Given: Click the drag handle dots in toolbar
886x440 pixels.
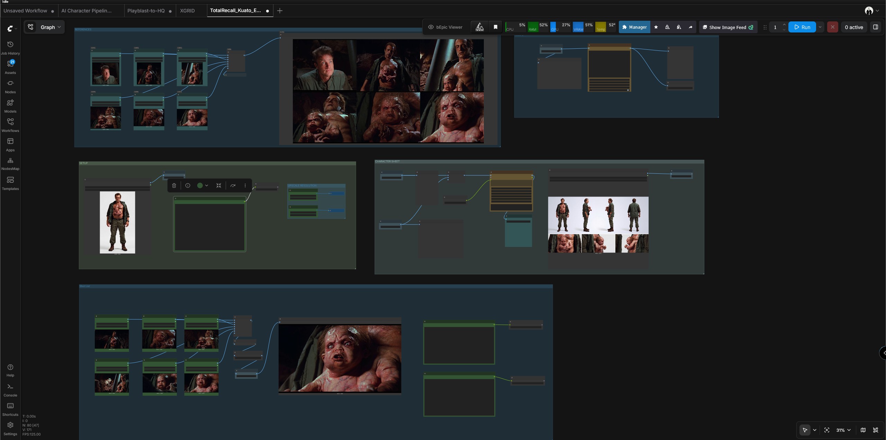Looking at the screenshot, I should coord(765,27).
